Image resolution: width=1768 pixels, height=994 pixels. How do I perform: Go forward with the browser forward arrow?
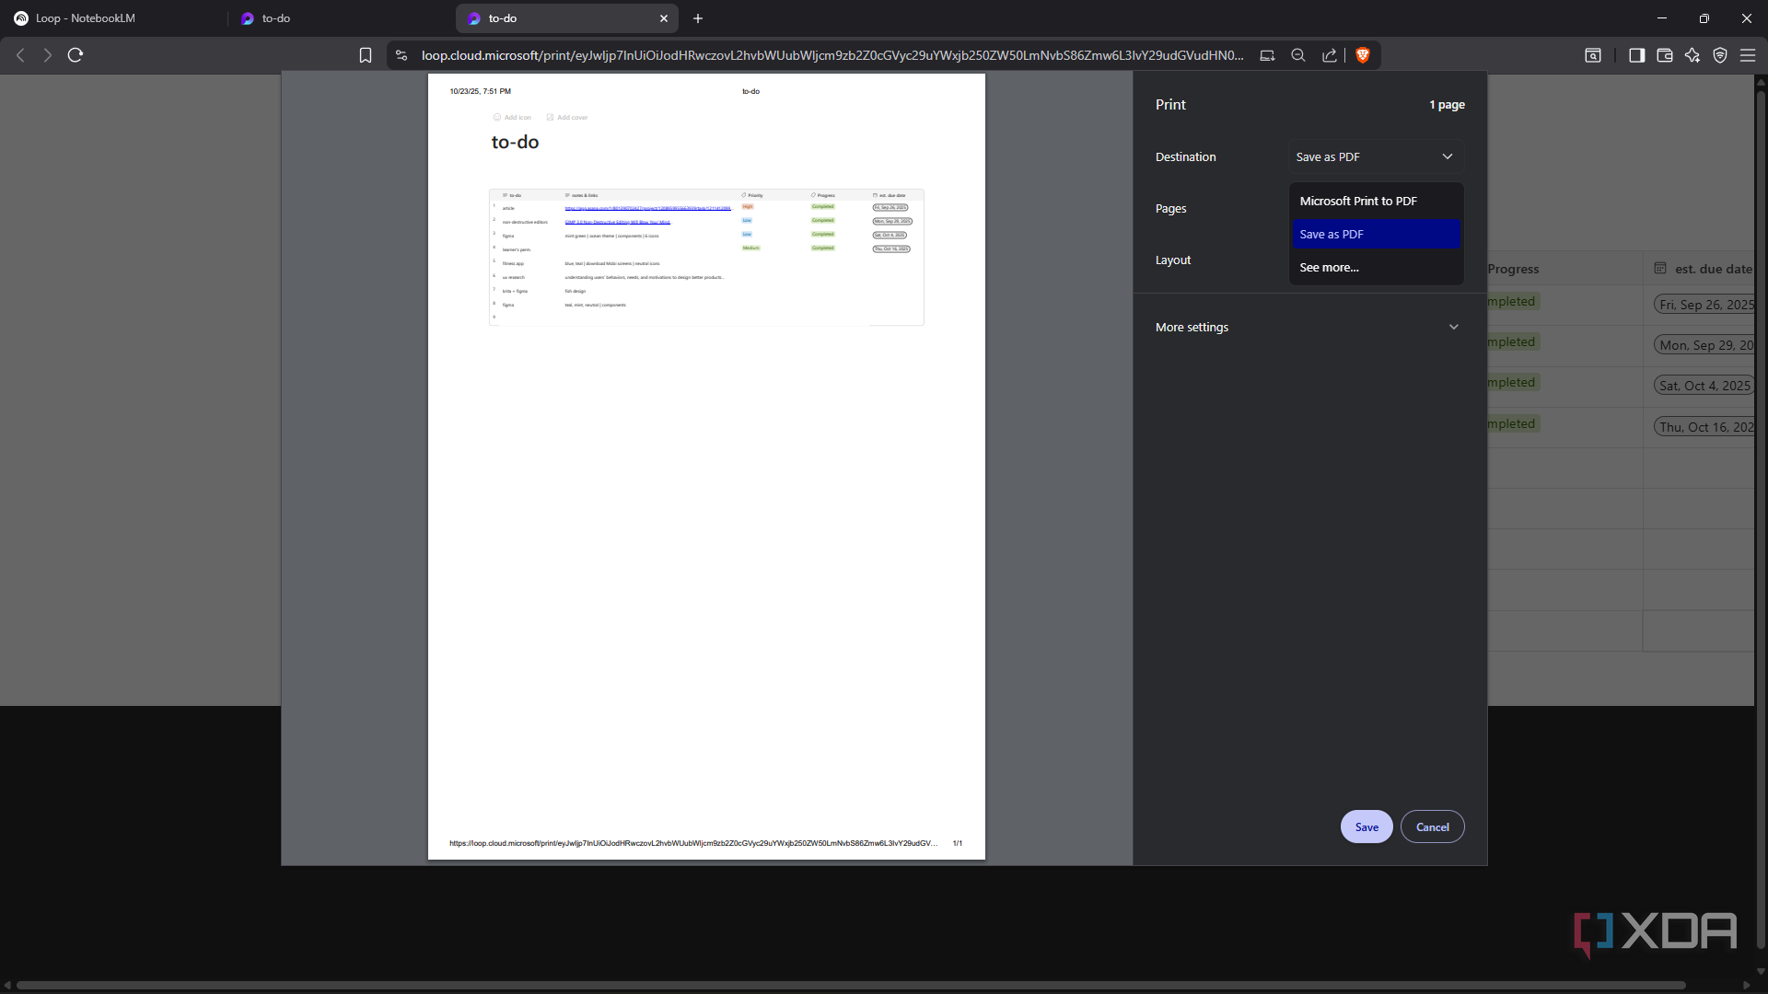pos(47,55)
